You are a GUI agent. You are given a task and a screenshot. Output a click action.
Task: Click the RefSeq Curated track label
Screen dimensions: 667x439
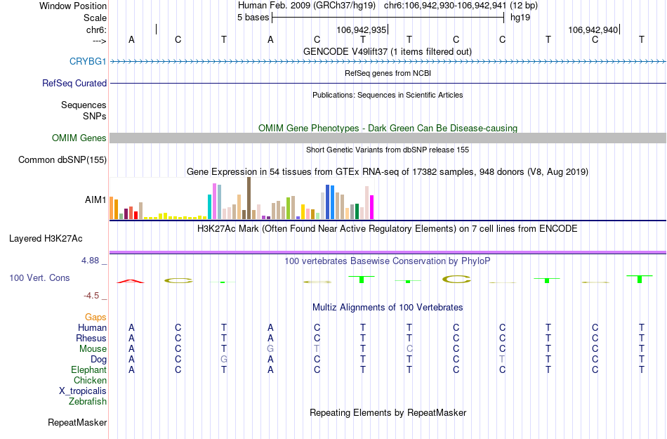pyautogui.click(x=74, y=83)
